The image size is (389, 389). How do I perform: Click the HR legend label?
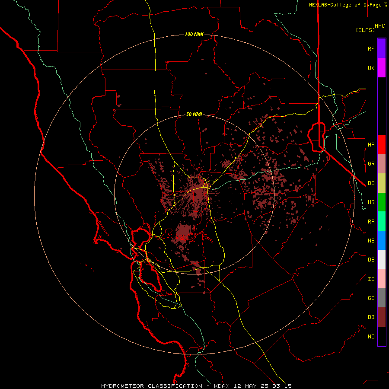[371, 202]
